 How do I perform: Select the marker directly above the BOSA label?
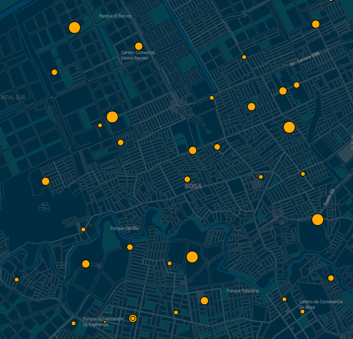pyautogui.click(x=187, y=179)
